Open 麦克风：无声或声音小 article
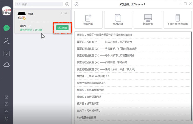The height and width of the screenshot is (124, 193). coord(133,110)
